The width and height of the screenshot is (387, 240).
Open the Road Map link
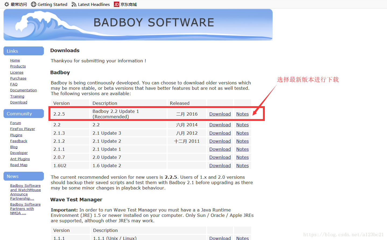19,165
